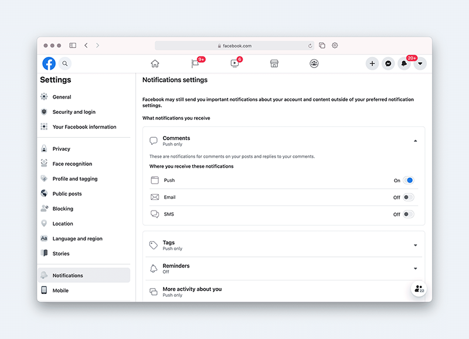Click the facebook.com address bar
This screenshot has height=339, width=469.
point(235,46)
